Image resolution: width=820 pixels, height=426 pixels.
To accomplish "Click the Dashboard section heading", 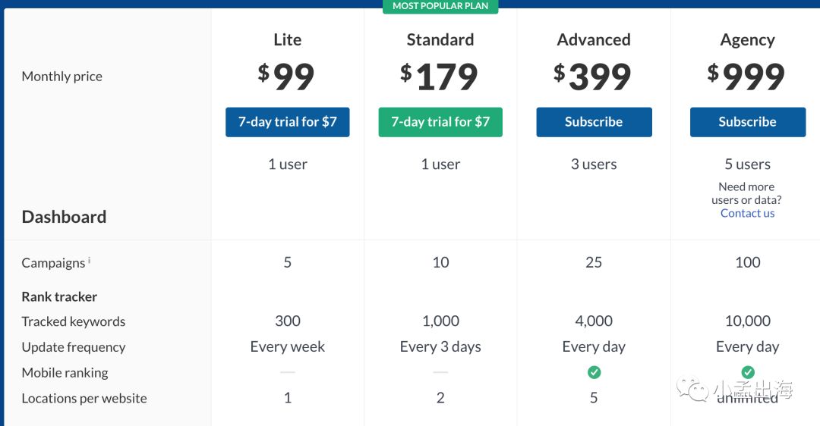I will pyautogui.click(x=64, y=217).
